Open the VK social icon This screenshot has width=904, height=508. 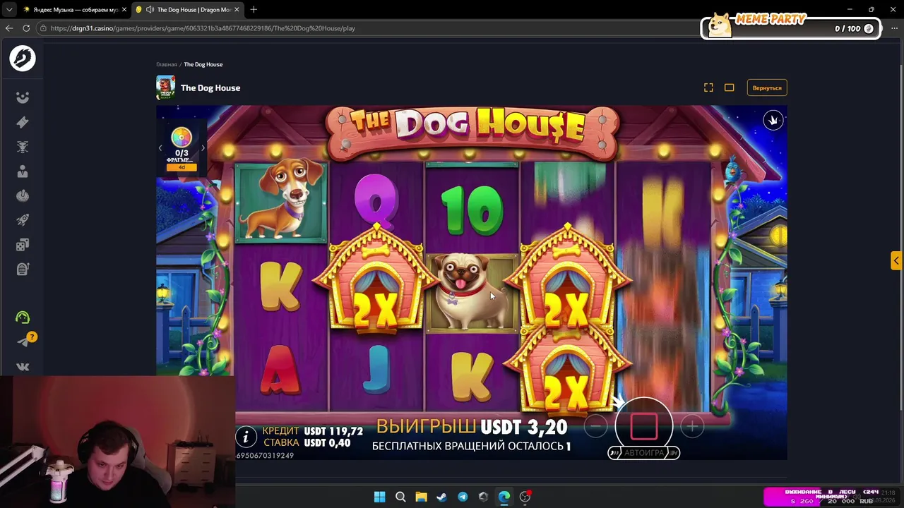23,367
